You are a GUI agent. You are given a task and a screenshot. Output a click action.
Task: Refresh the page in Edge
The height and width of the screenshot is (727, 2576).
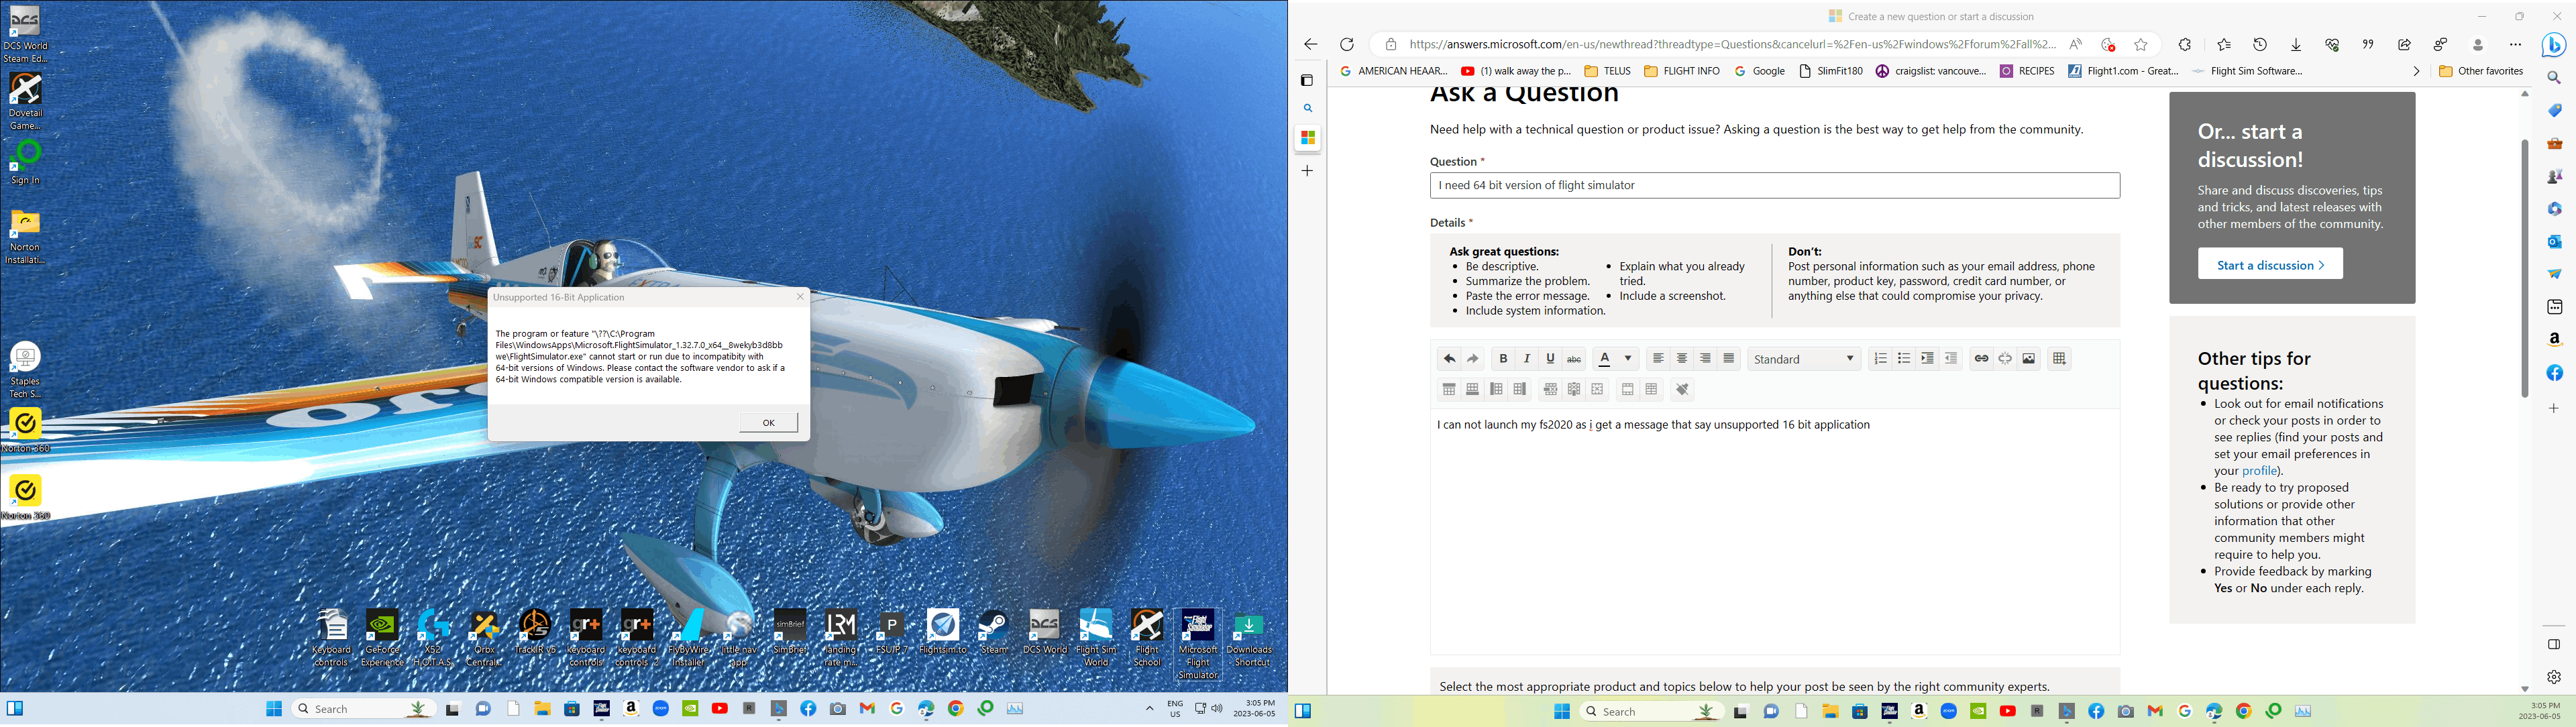(x=1347, y=45)
